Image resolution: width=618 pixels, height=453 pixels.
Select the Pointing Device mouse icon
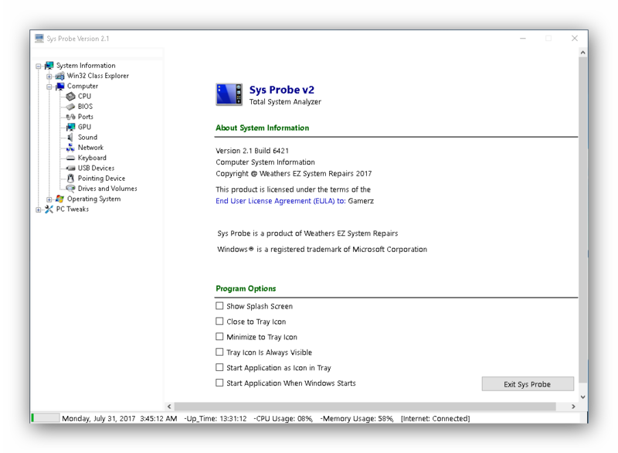70,179
